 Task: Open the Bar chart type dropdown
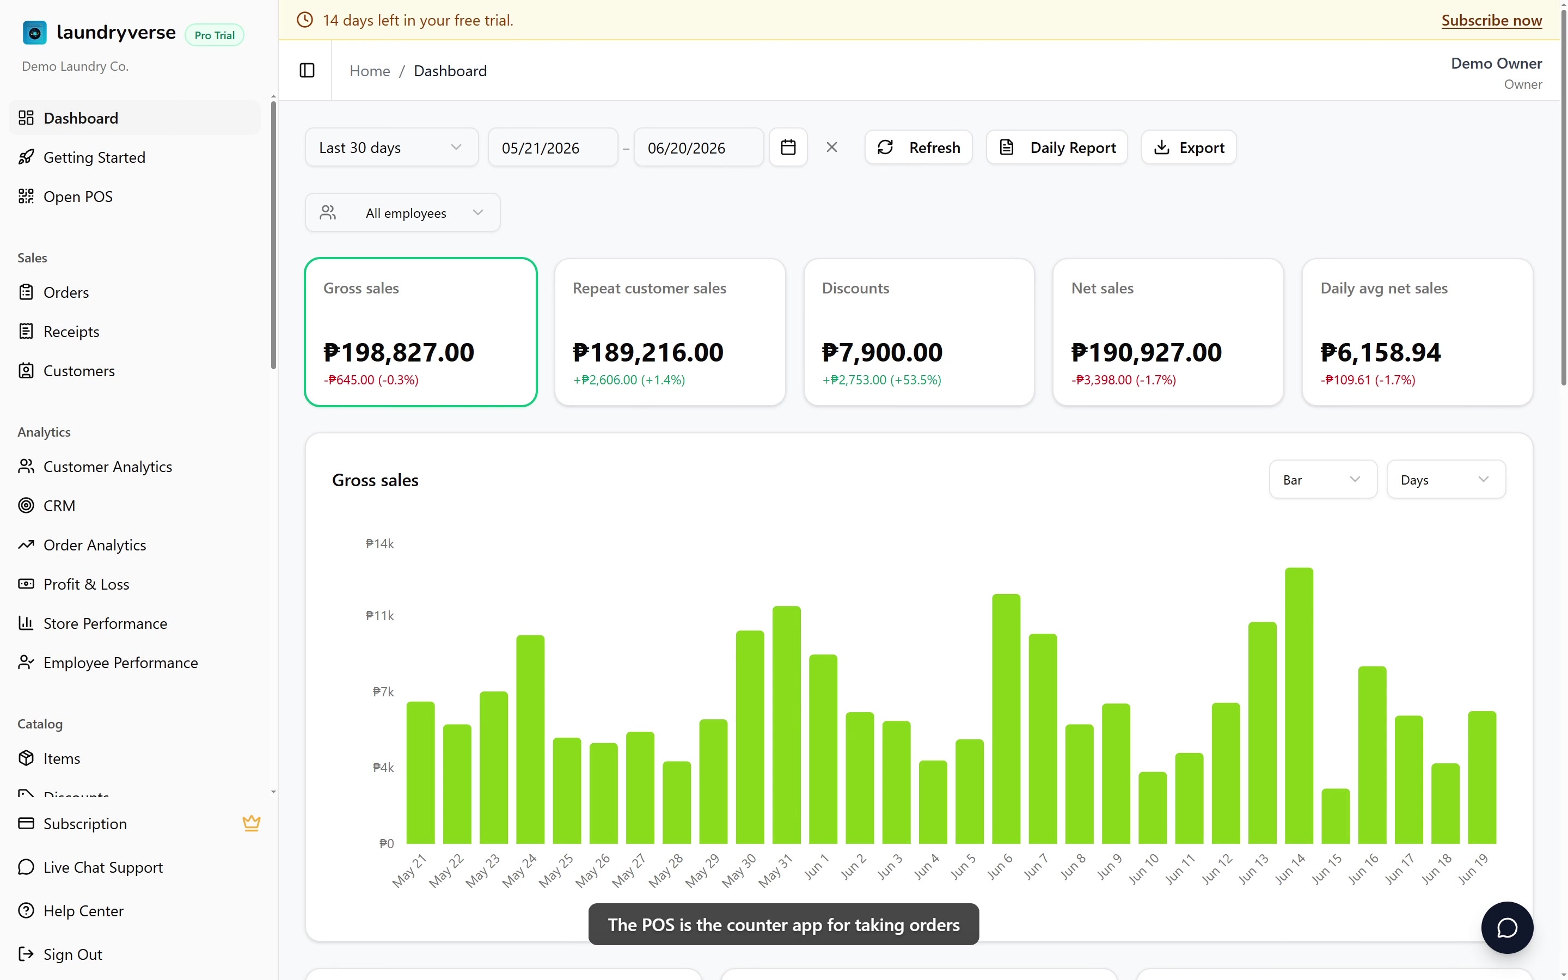pos(1322,480)
